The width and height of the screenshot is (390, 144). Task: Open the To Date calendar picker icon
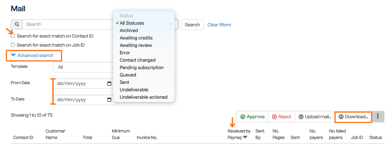[x=109, y=100]
